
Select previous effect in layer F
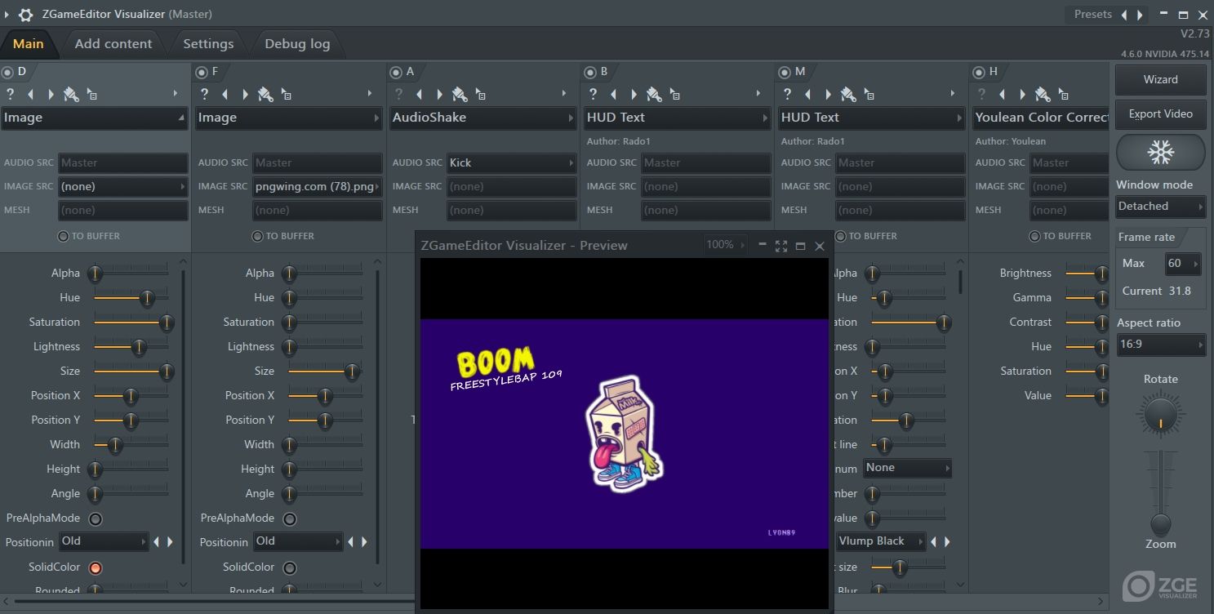pos(225,94)
